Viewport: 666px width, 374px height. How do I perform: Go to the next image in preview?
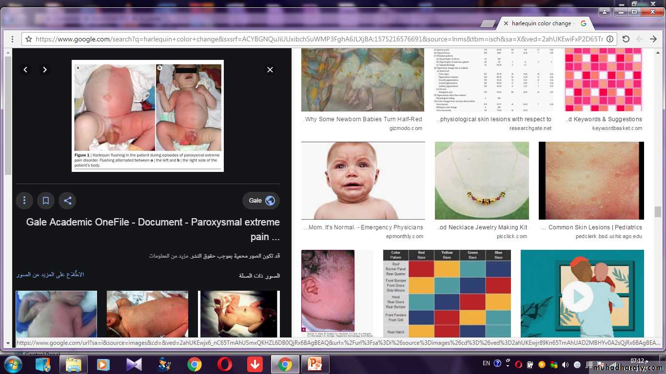[44, 70]
